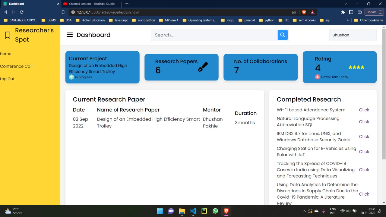Click the browser Update button
This screenshot has height=217, width=386.
click(374, 12)
